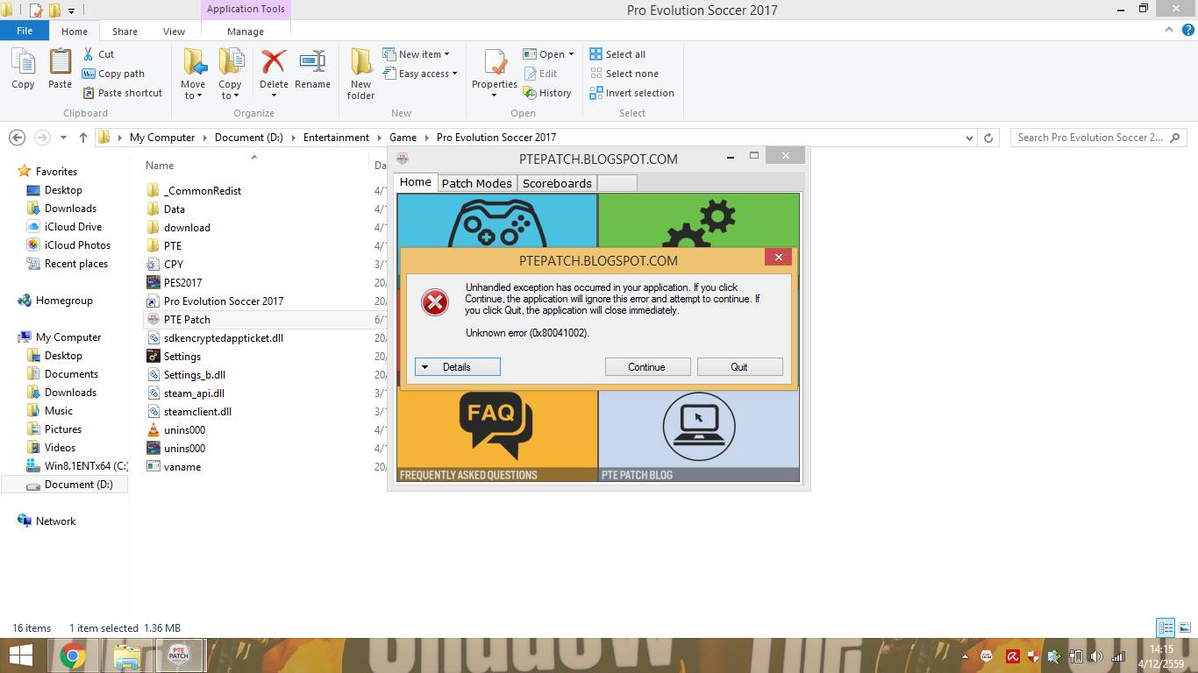Open File Explorer on the taskbar
The width and height of the screenshot is (1198, 673).
(x=127, y=655)
